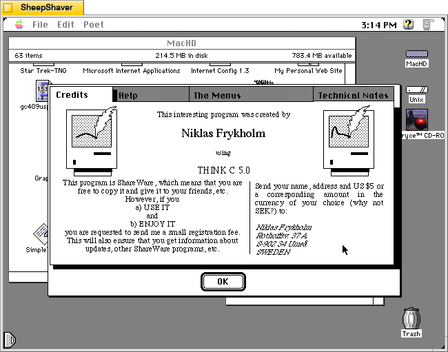Open The Menus tab
The width and height of the screenshot is (448, 352).
click(x=251, y=94)
